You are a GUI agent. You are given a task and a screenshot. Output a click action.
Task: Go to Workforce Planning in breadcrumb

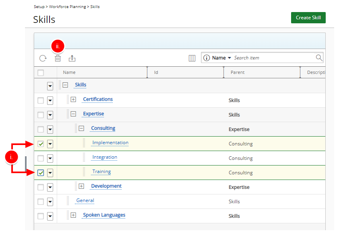click(x=68, y=7)
